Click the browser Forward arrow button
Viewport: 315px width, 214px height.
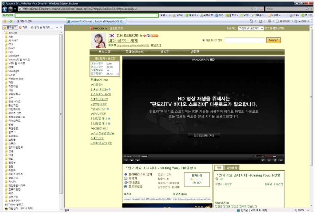click(x=10, y=9)
